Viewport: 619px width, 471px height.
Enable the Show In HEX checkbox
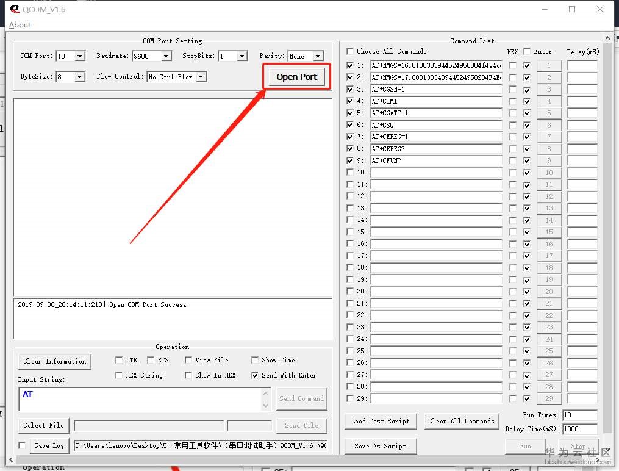pyautogui.click(x=188, y=375)
